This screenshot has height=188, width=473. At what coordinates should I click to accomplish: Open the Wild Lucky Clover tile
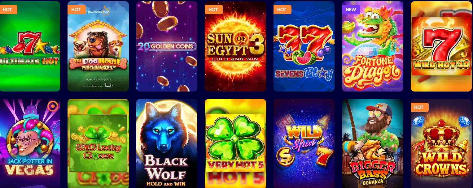(98, 143)
